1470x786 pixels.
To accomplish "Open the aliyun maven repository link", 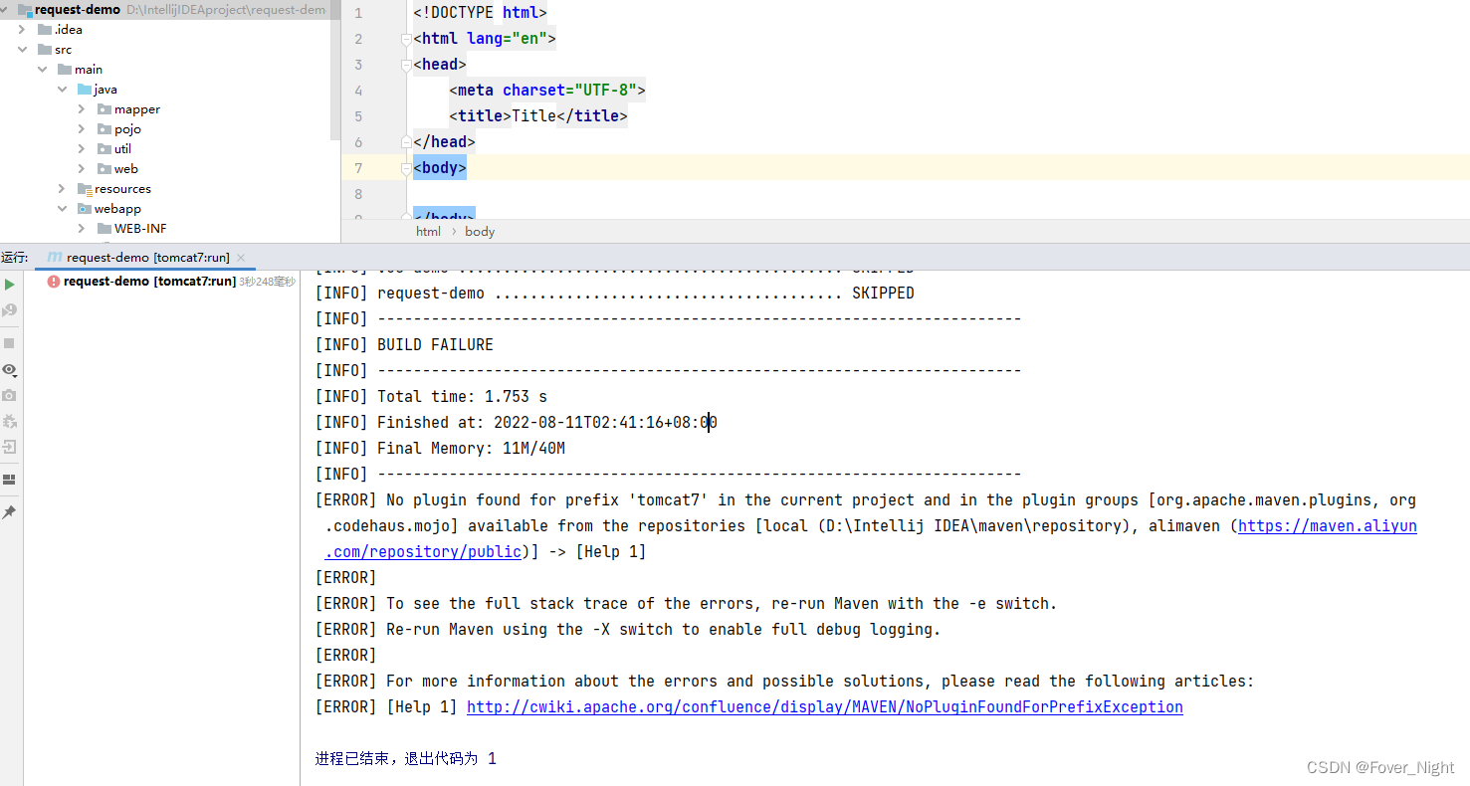I will [1327, 525].
